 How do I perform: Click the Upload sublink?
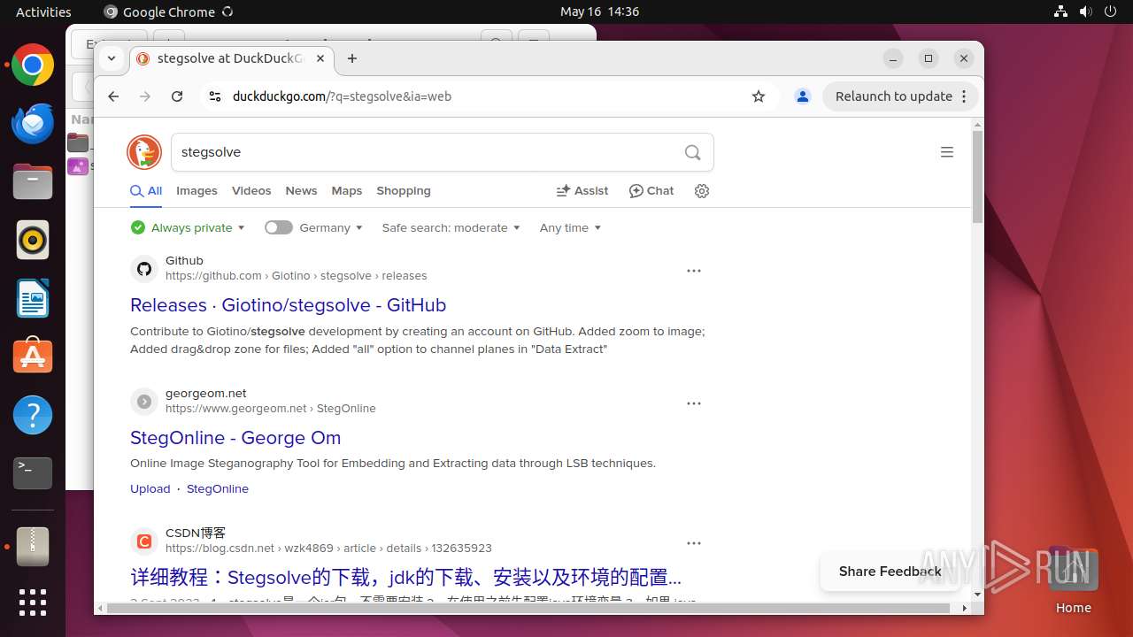[x=150, y=488]
